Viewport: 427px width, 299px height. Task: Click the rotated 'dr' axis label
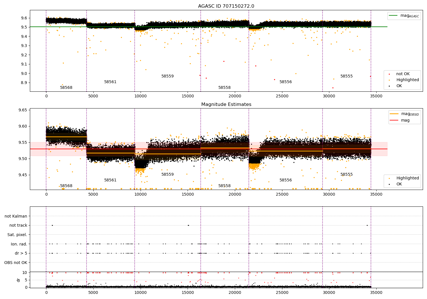19,280
